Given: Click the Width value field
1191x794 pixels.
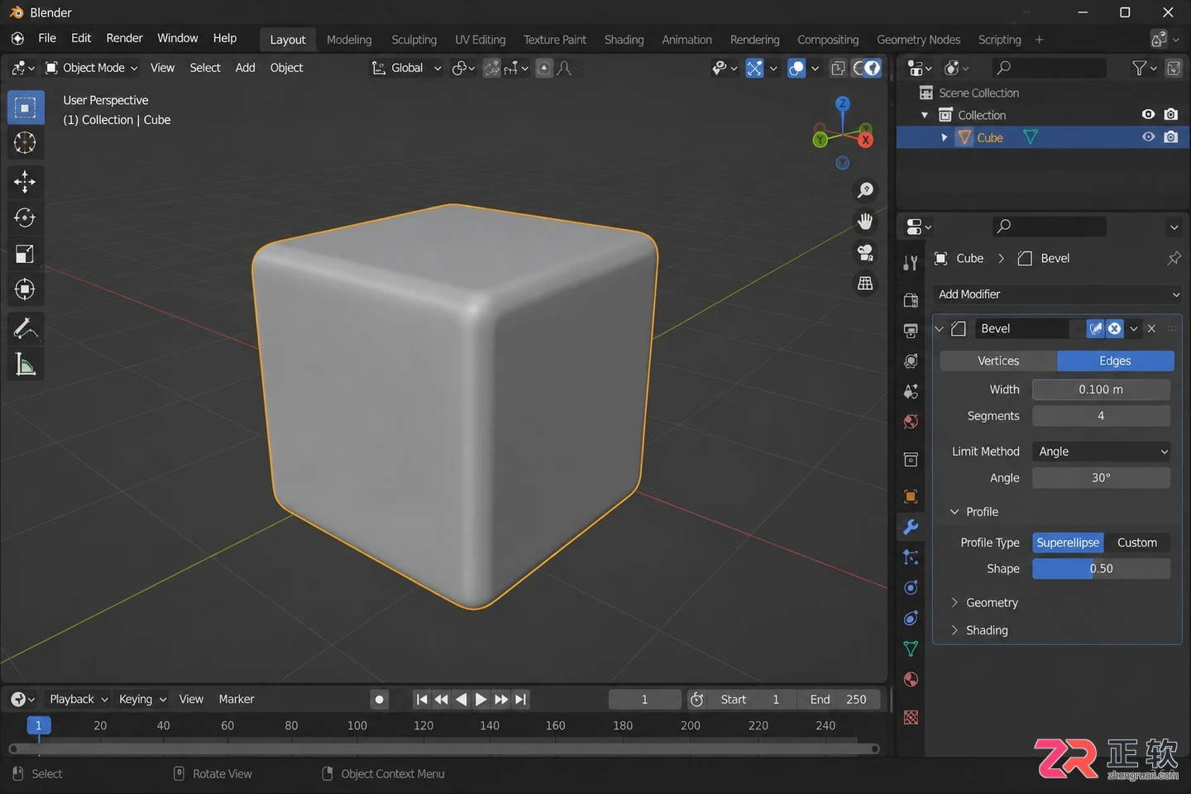Looking at the screenshot, I should coord(1102,390).
